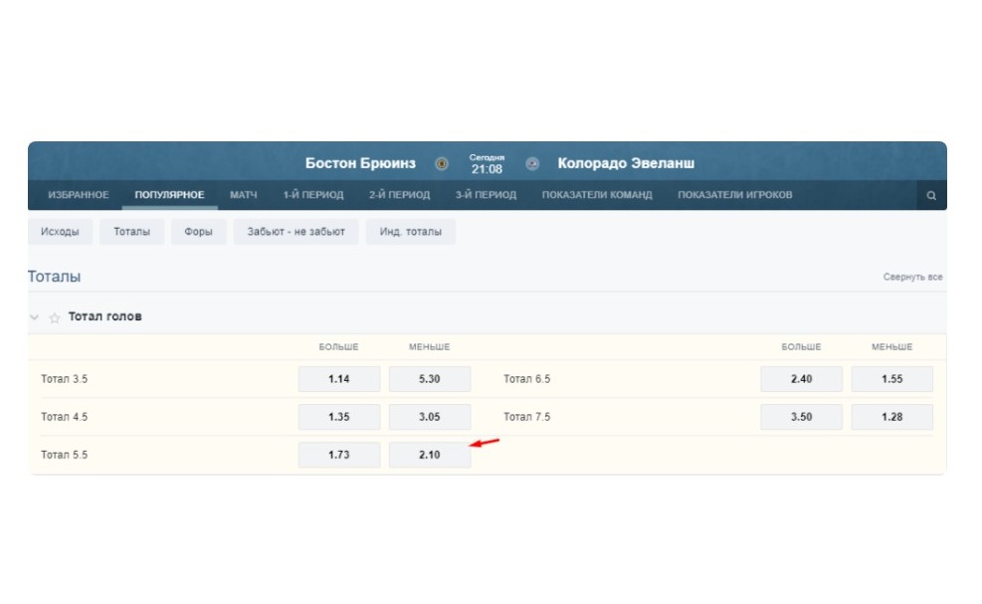Switch to the Избранное tab

tap(79, 195)
